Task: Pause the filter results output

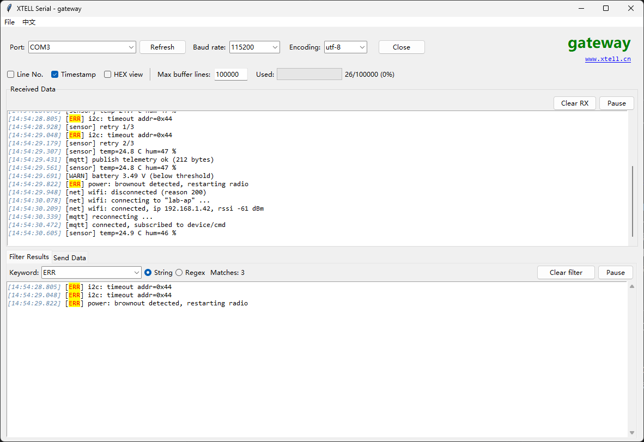Action: pos(615,273)
